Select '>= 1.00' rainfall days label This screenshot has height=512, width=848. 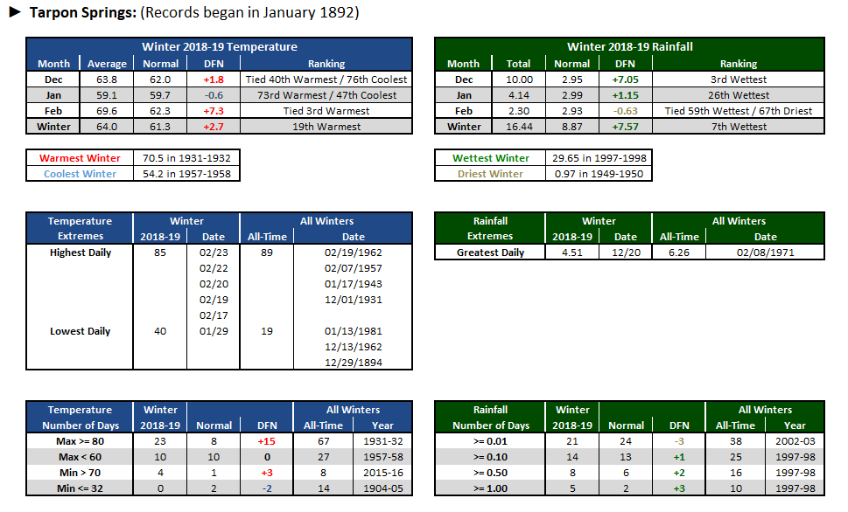(491, 488)
